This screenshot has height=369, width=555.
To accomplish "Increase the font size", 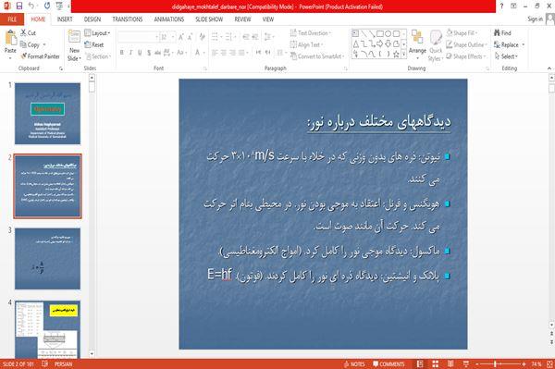I will pyautogui.click(x=181, y=37).
